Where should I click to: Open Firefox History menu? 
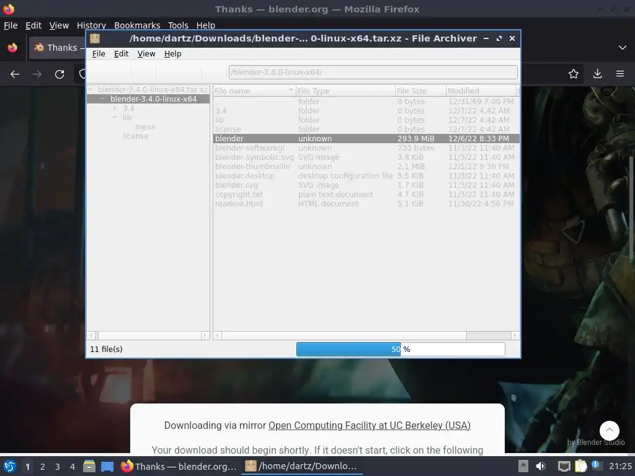coord(92,25)
